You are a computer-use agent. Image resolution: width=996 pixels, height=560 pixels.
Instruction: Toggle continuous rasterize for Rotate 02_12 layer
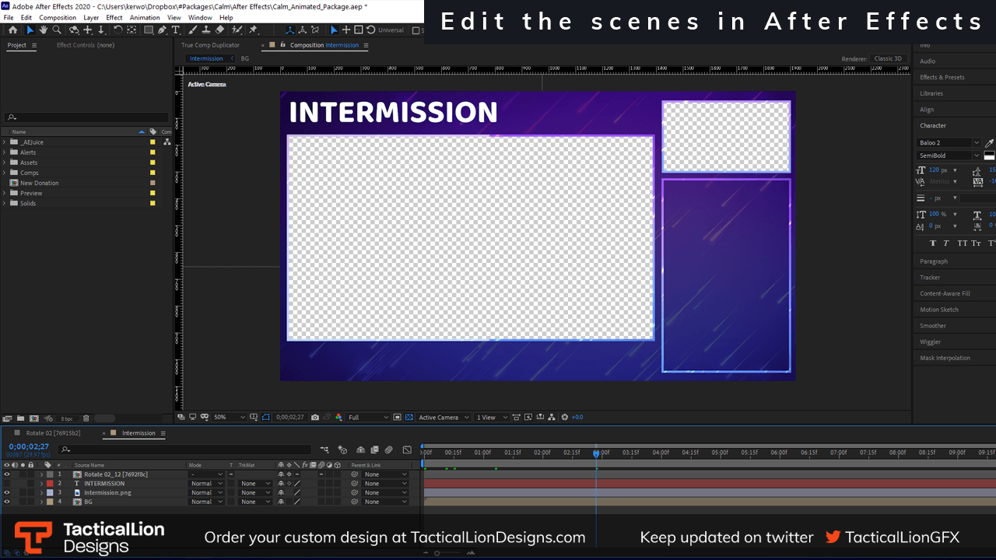tap(289, 474)
